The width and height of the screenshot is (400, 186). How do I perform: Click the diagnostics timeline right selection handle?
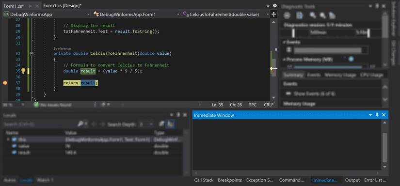click(x=368, y=33)
